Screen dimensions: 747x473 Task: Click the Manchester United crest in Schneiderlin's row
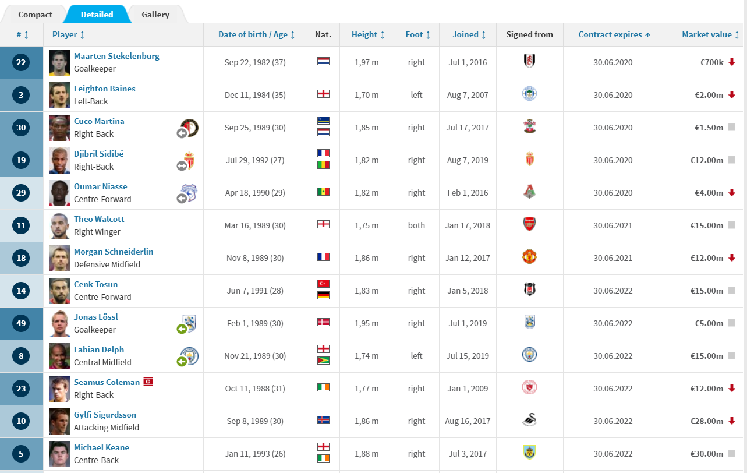(529, 257)
